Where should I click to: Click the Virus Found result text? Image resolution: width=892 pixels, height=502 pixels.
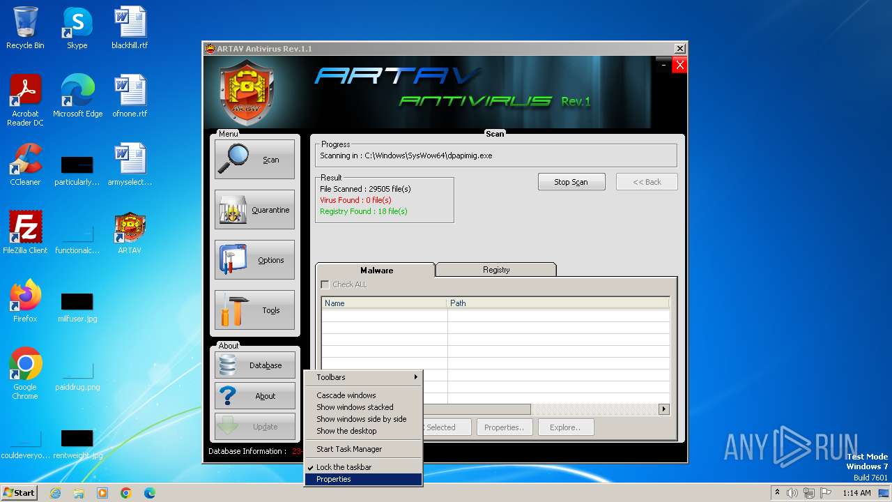pyautogui.click(x=355, y=200)
